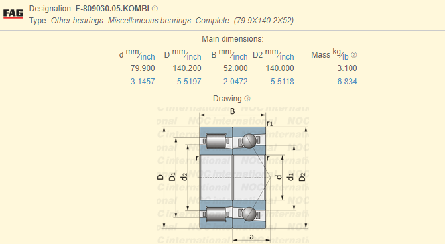Screen dimensions: 445x244
Task: Click the 140.200 mm outer diameter value
Action: pos(187,68)
